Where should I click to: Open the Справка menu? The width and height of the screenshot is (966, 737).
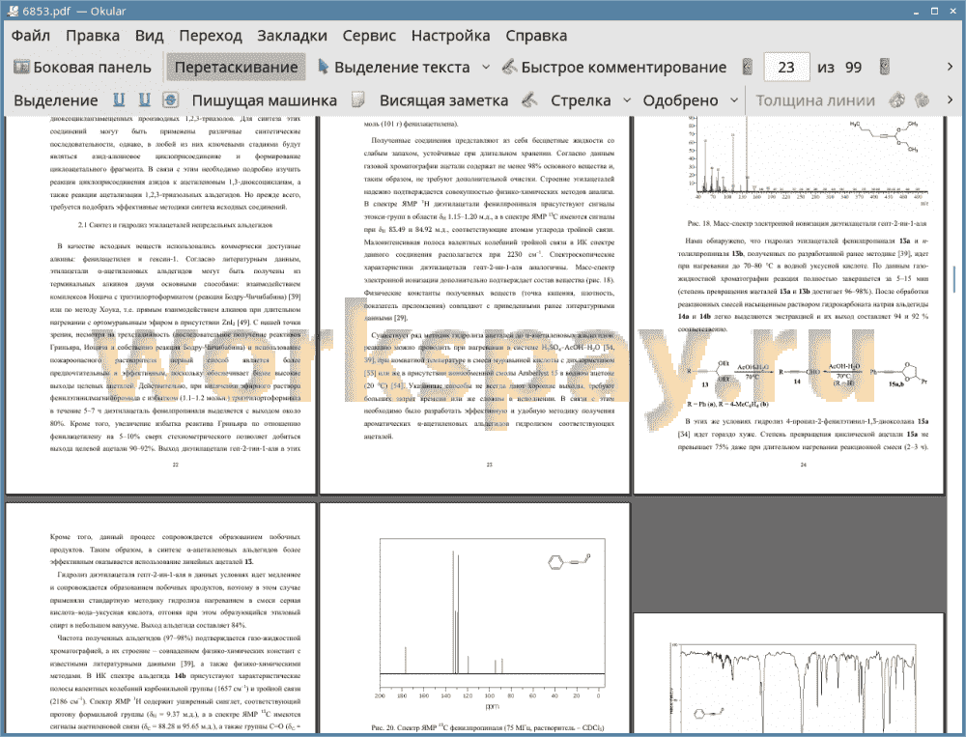point(536,36)
